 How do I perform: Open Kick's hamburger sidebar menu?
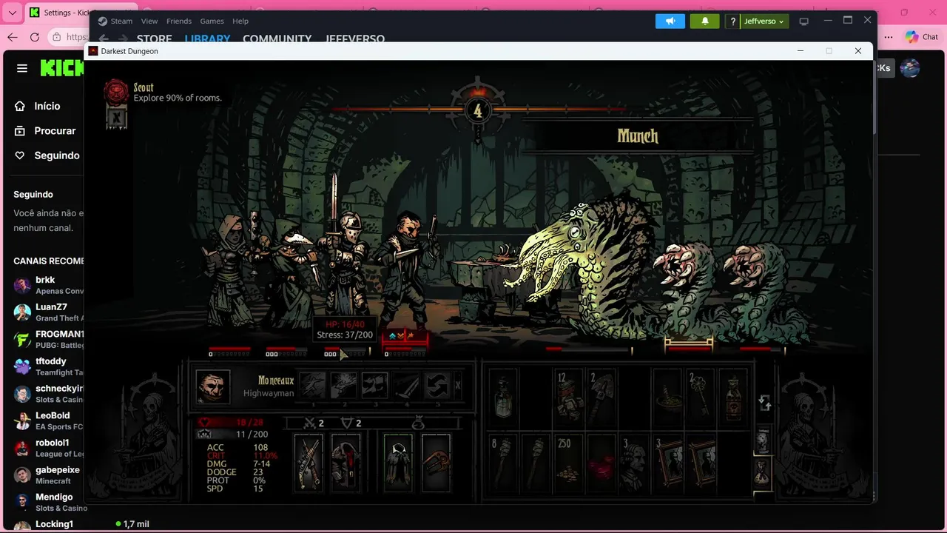(x=22, y=68)
